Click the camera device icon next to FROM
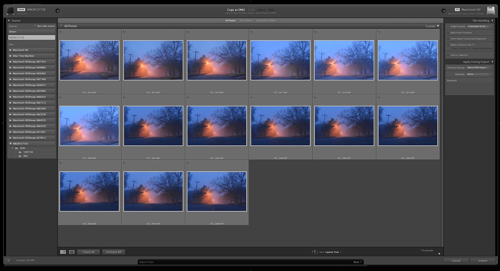Screen dimensions: 500x271 point(10,10)
